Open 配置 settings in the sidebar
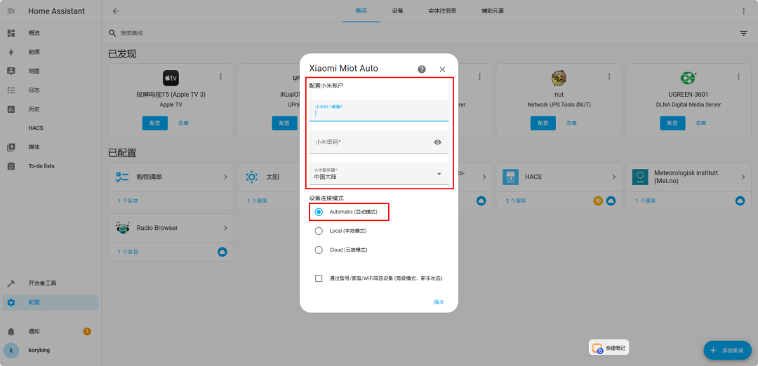This screenshot has width=758, height=366. pos(51,302)
